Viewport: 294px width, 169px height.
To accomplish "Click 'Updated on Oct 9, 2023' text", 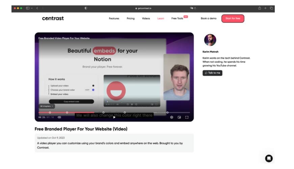I will pos(51,138).
